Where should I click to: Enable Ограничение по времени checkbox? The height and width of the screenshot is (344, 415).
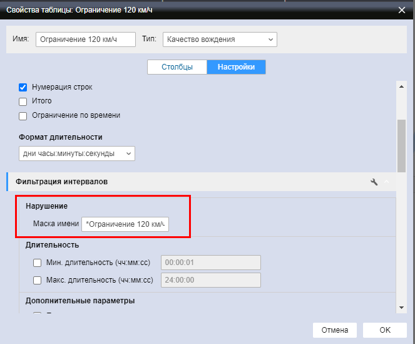[23, 115]
